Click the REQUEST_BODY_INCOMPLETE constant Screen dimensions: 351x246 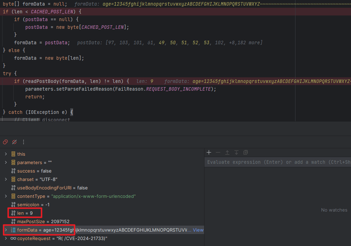tap(178, 89)
